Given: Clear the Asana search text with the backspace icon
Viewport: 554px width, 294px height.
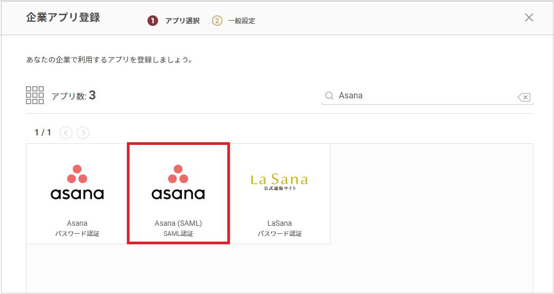Looking at the screenshot, I should click(x=524, y=97).
